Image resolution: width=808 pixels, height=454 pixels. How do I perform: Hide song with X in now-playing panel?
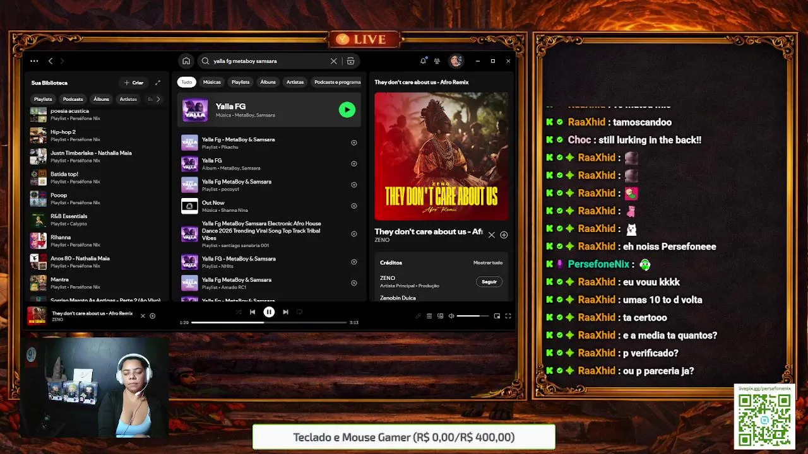(x=491, y=235)
